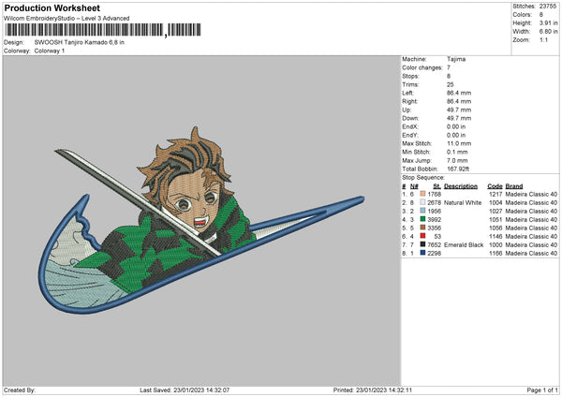Select the 'Right:' measurement label
Image resolution: width=562 pixels, height=397 pixels.
(409, 101)
